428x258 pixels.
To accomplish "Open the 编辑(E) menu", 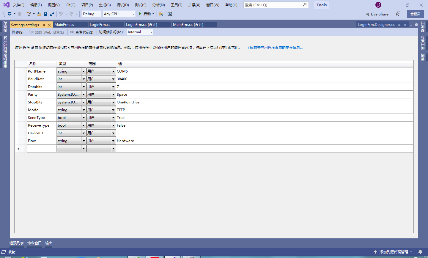I will point(36,5).
